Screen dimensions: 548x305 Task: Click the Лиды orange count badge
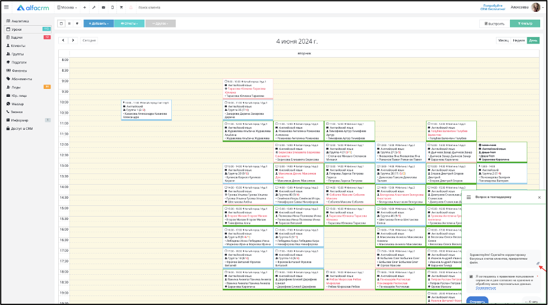tap(47, 87)
